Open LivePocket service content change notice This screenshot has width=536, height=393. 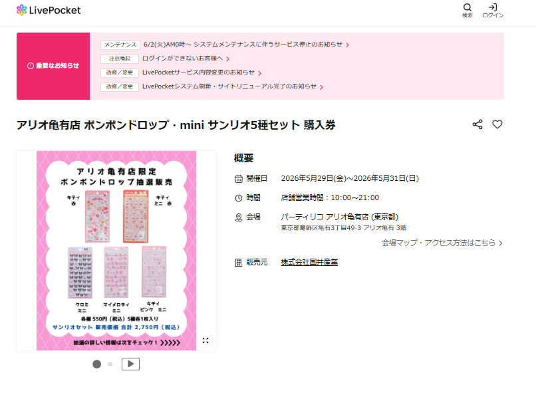[198, 72]
